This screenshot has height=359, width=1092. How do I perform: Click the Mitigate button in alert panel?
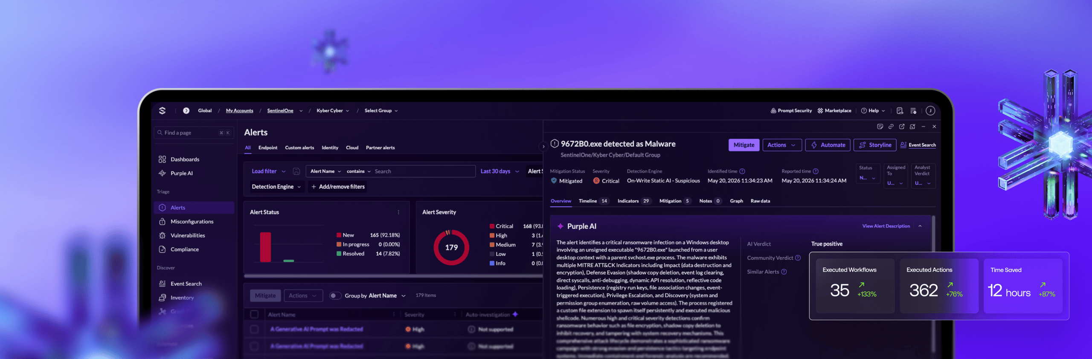(x=744, y=145)
